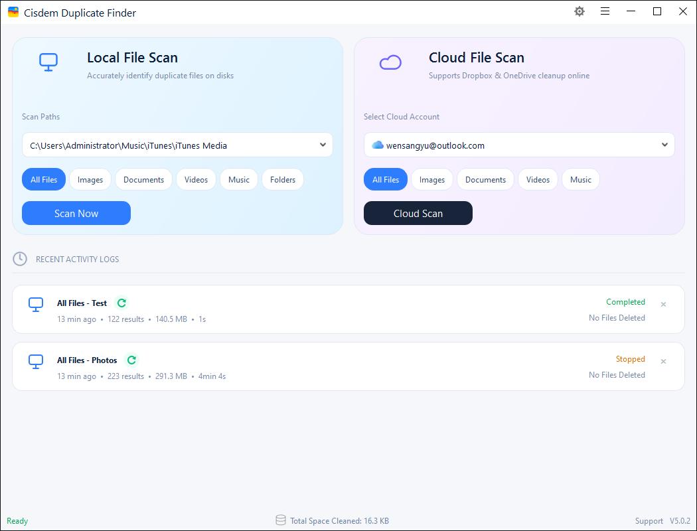
Task: Click the recent activity clock icon
Action: pos(20,259)
